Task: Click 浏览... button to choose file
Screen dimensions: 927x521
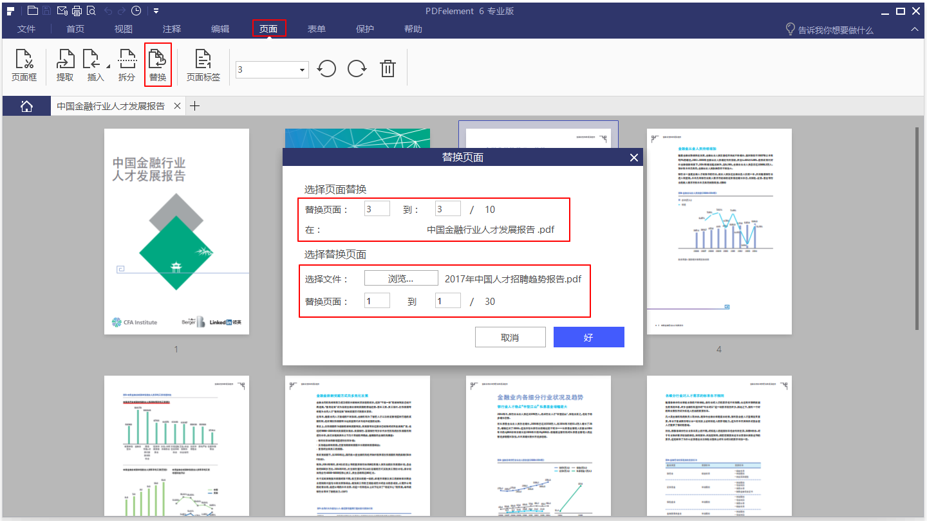Action: tap(401, 279)
